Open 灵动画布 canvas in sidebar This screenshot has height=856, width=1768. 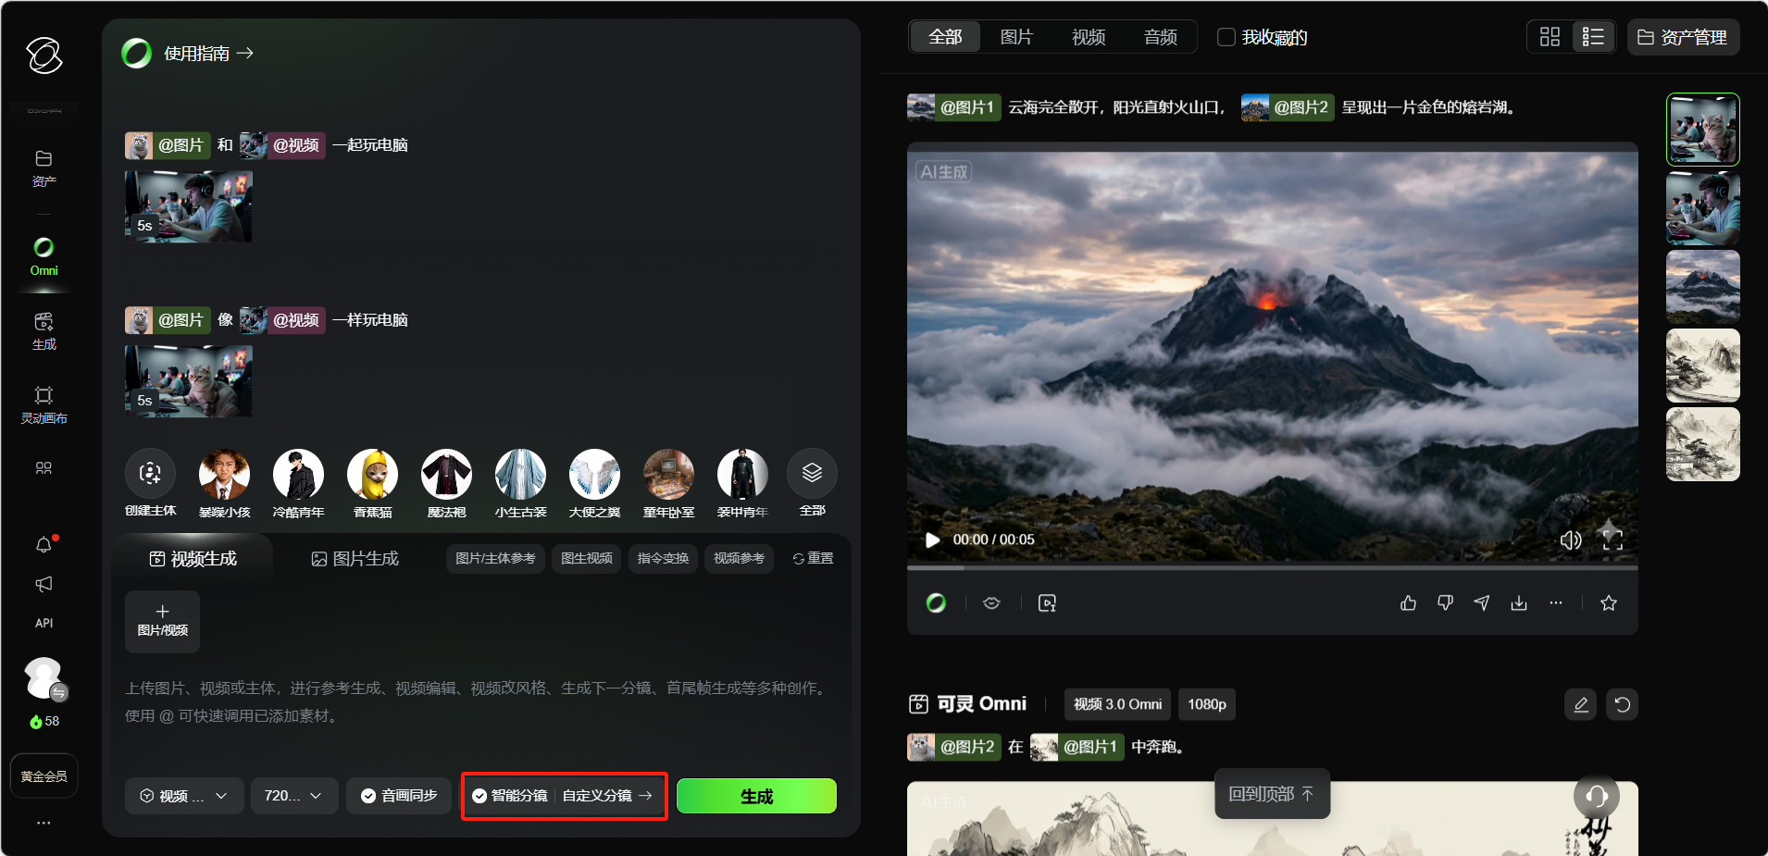click(44, 405)
